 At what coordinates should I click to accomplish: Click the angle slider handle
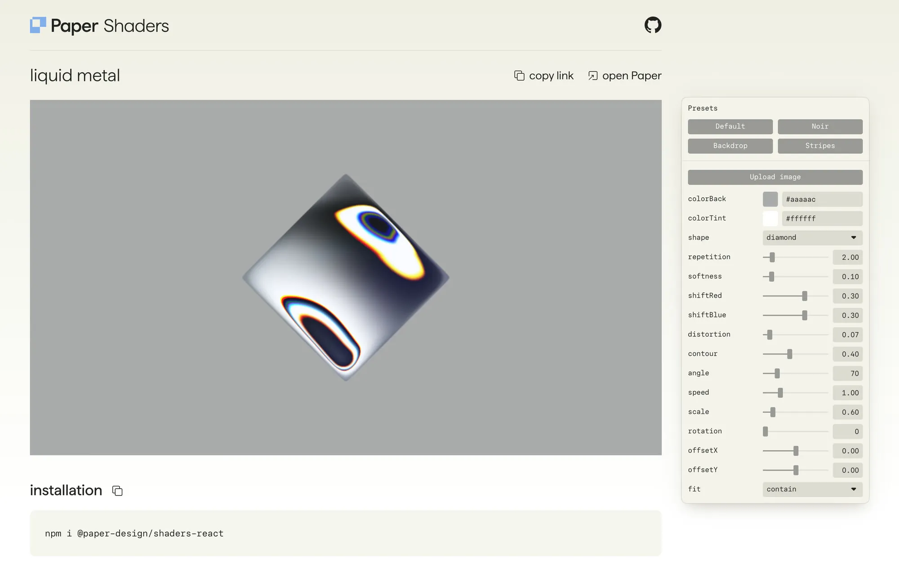tap(777, 373)
